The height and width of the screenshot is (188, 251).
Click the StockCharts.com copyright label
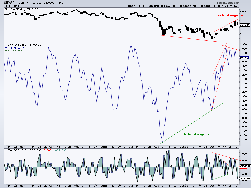228,3
